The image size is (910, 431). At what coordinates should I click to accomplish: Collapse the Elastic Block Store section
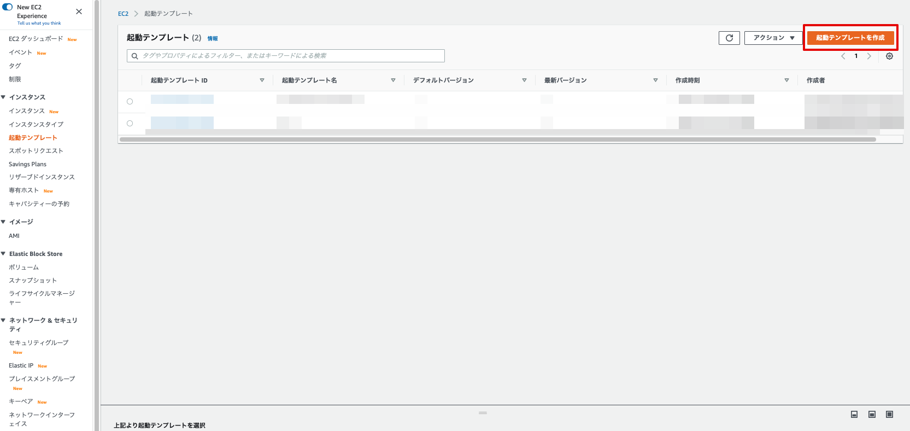click(x=4, y=254)
